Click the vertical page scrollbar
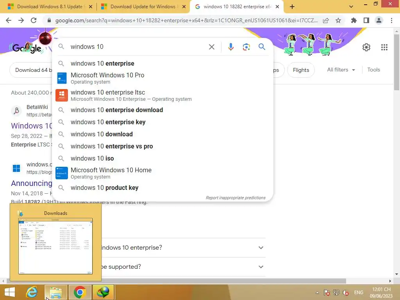Viewport: 400px width, 300px height. [x=396, y=62]
